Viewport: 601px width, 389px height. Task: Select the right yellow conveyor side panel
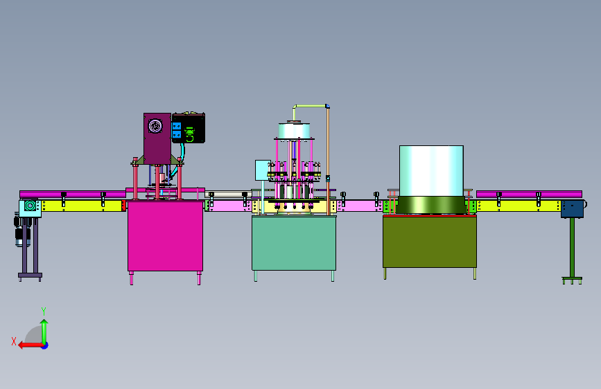519,206
